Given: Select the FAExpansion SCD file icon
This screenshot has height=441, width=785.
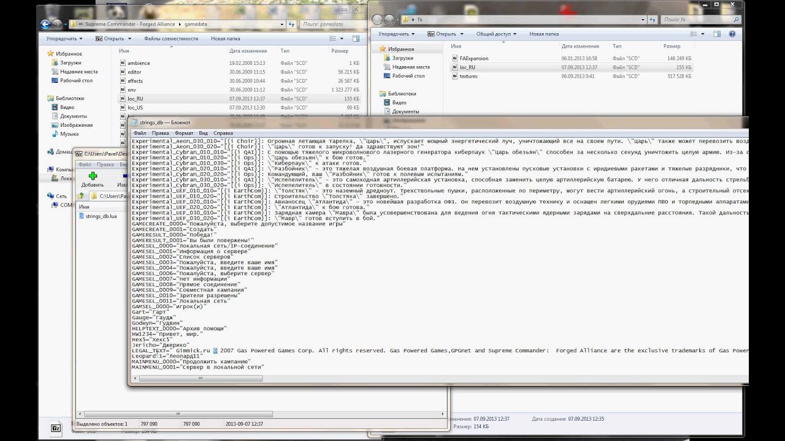Looking at the screenshot, I should point(454,58).
